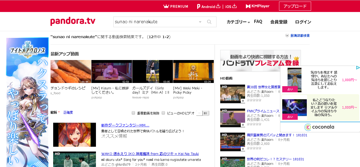Click the star rating under FNNプライムニュース
Image resolution: width=360 pixels, height=167 pixels.
(254, 124)
